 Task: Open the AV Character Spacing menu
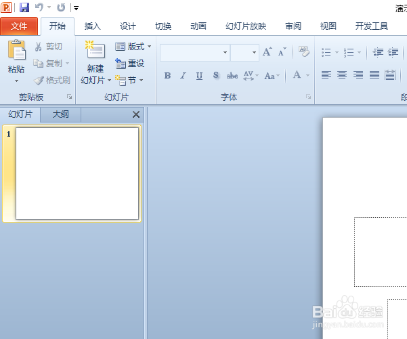coord(251,76)
